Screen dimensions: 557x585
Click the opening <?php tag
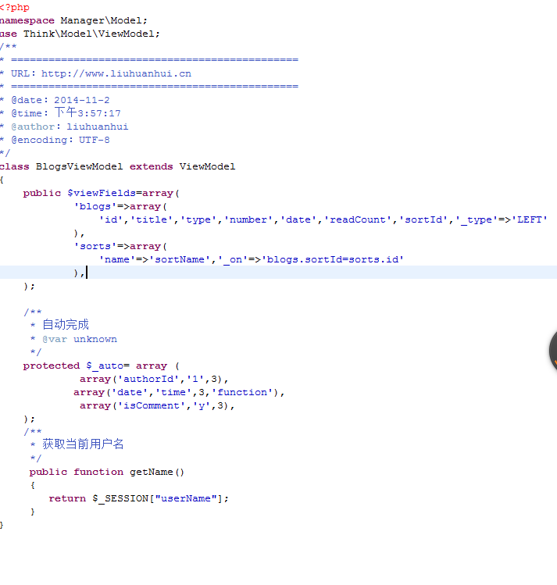click(x=15, y=7)
